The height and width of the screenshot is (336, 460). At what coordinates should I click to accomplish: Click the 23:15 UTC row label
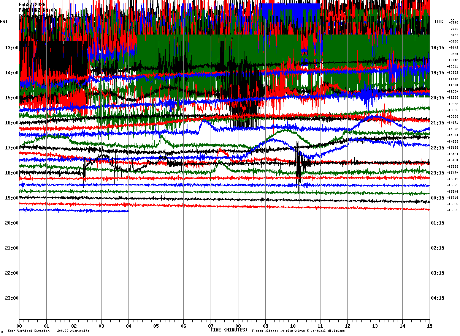tap(438, 173)
